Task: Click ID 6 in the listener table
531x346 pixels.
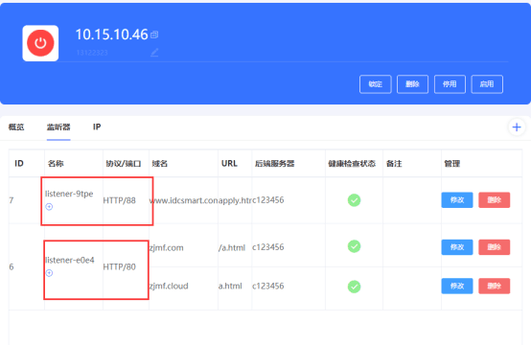Action: 12,266
